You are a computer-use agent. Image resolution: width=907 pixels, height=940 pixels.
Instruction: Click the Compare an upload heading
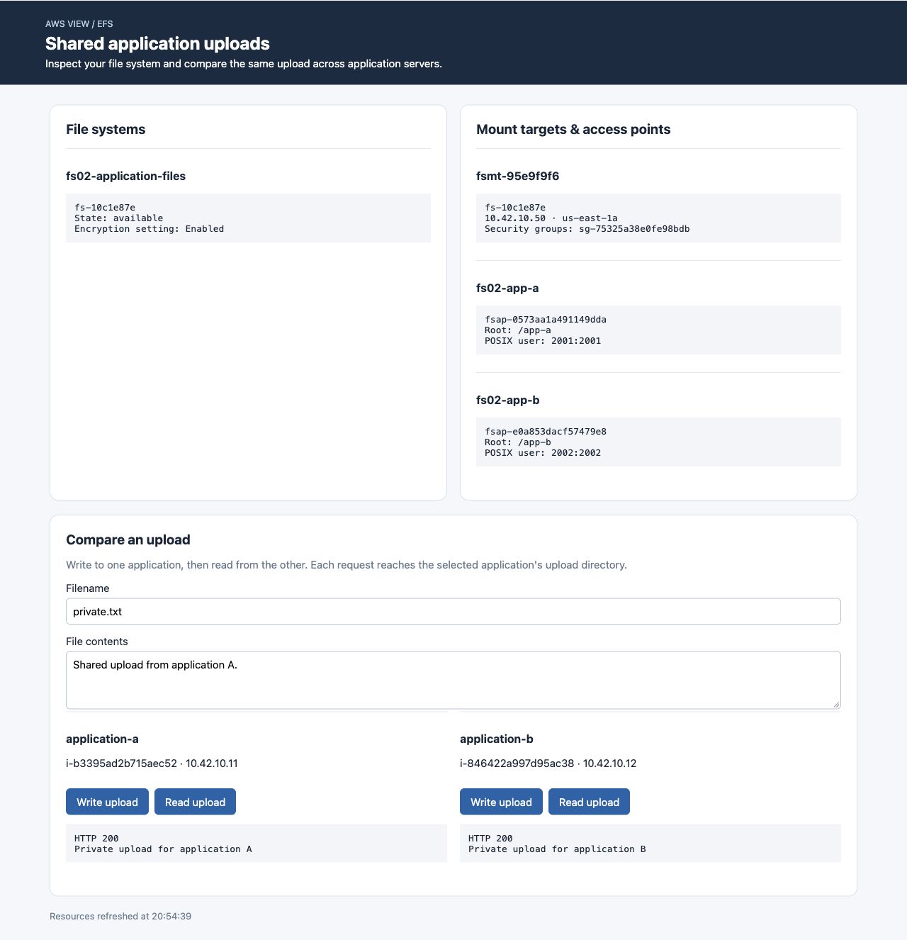[x=128, y=539]
